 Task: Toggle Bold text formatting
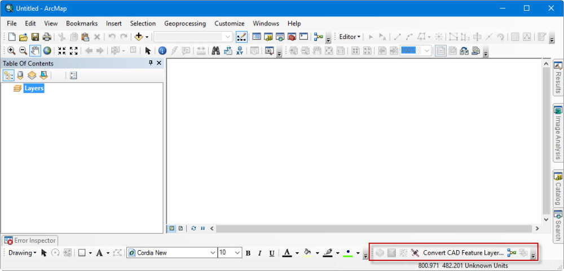point(248,253)
